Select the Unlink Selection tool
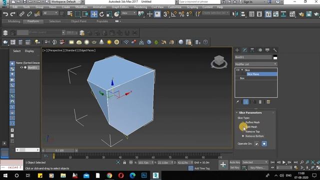320x180 pixels. tap(29, 14)
